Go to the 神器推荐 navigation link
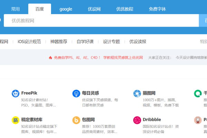 point(59,42)
